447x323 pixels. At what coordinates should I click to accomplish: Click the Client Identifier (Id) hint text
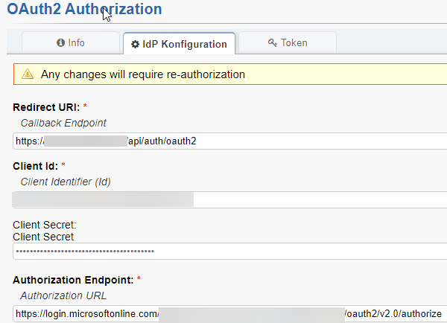pos(66,182)
